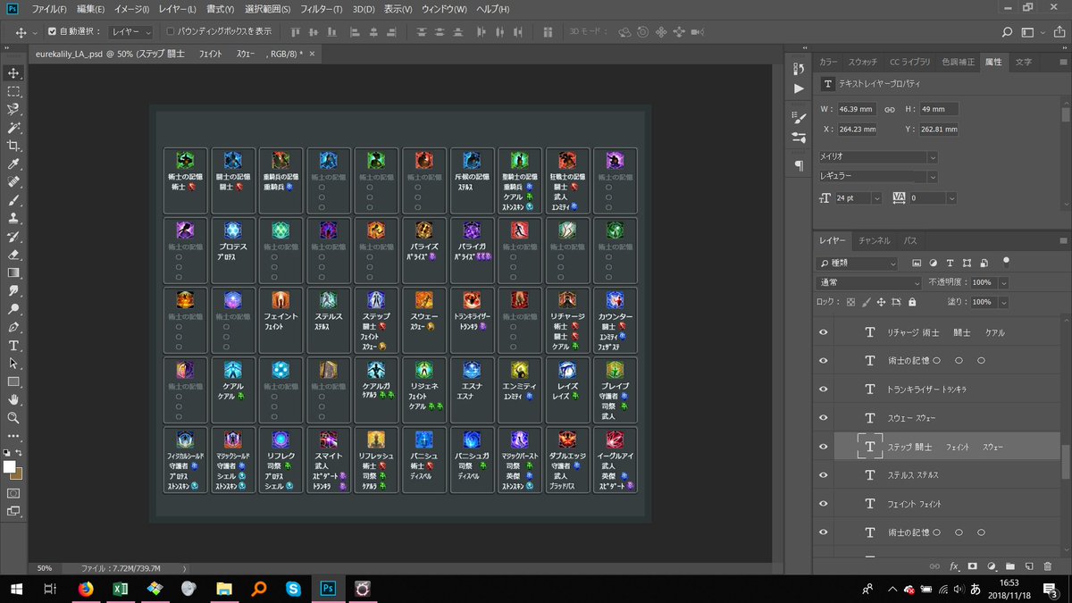Open the 24 pt font size dropdown
The width and height of the screenshot is (1072, 603).
(x=876, y=197)
